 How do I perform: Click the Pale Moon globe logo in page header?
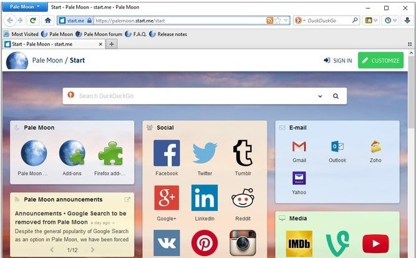[x=17, y=60]
